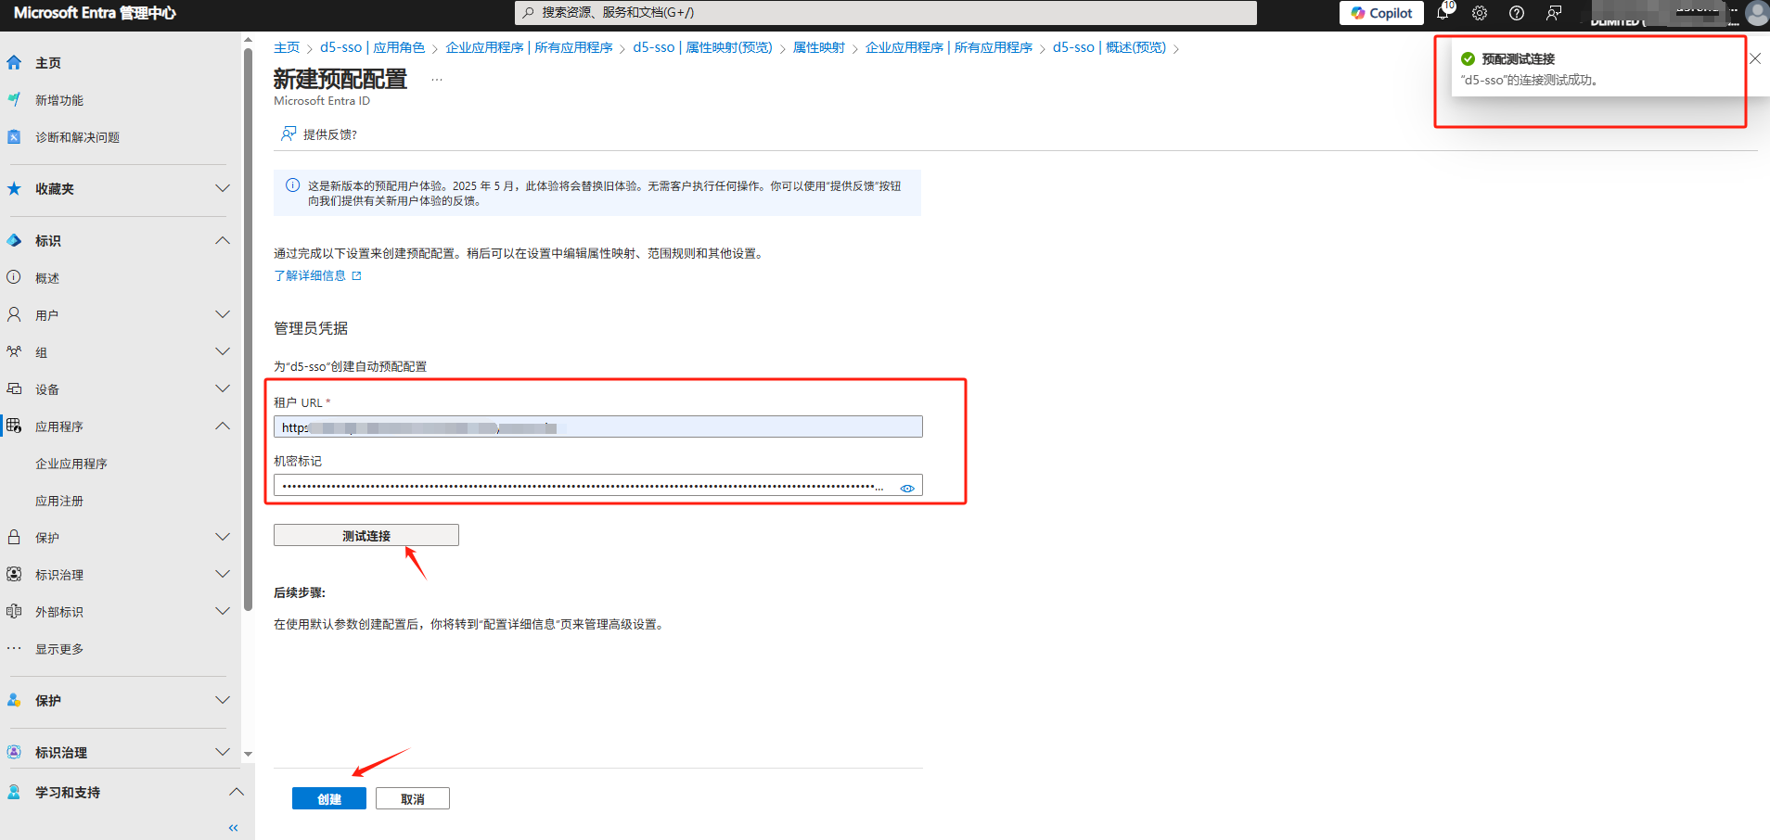This screenshot has width=1770, height=840.
Task: Click breadcrumb d5-sso | 概述(预览)
Action: pos(1109,47)
